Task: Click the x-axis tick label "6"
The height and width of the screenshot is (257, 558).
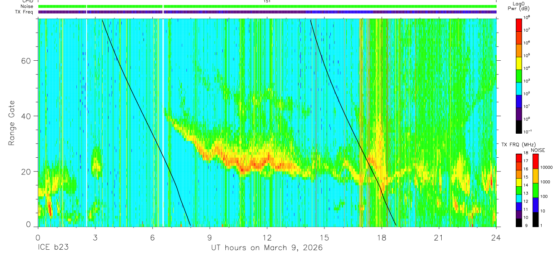Action: 152,238
